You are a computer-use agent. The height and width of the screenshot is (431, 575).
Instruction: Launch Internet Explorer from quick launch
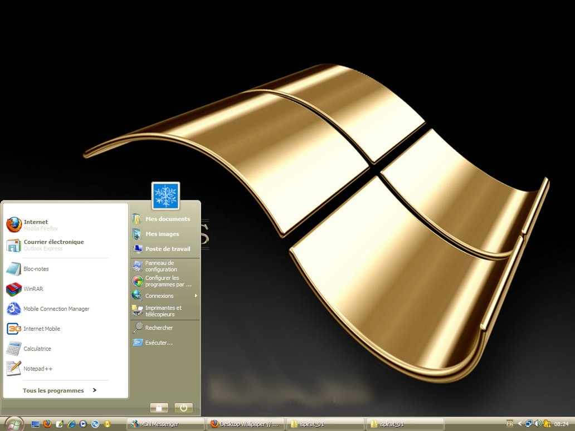[71, 424]
